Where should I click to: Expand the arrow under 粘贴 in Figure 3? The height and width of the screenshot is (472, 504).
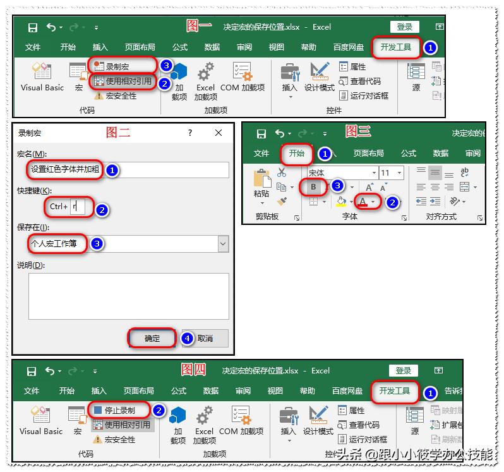point(262,203)
